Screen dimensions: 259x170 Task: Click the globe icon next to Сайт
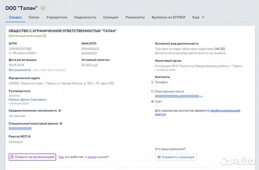(153, 102)
